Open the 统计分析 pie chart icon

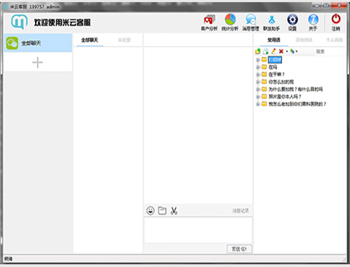pos(230,23)
